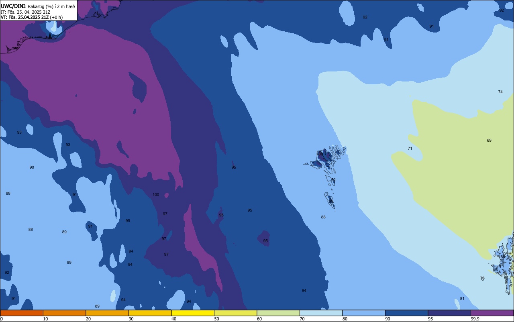Screen dimensions: 514x322
Task: Click the legend tick label 50
Action: (x=217, y=319)
